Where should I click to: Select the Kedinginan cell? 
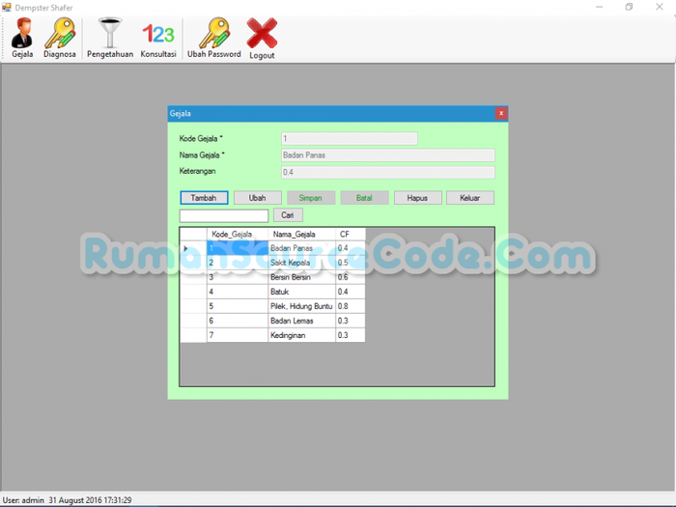301,335
